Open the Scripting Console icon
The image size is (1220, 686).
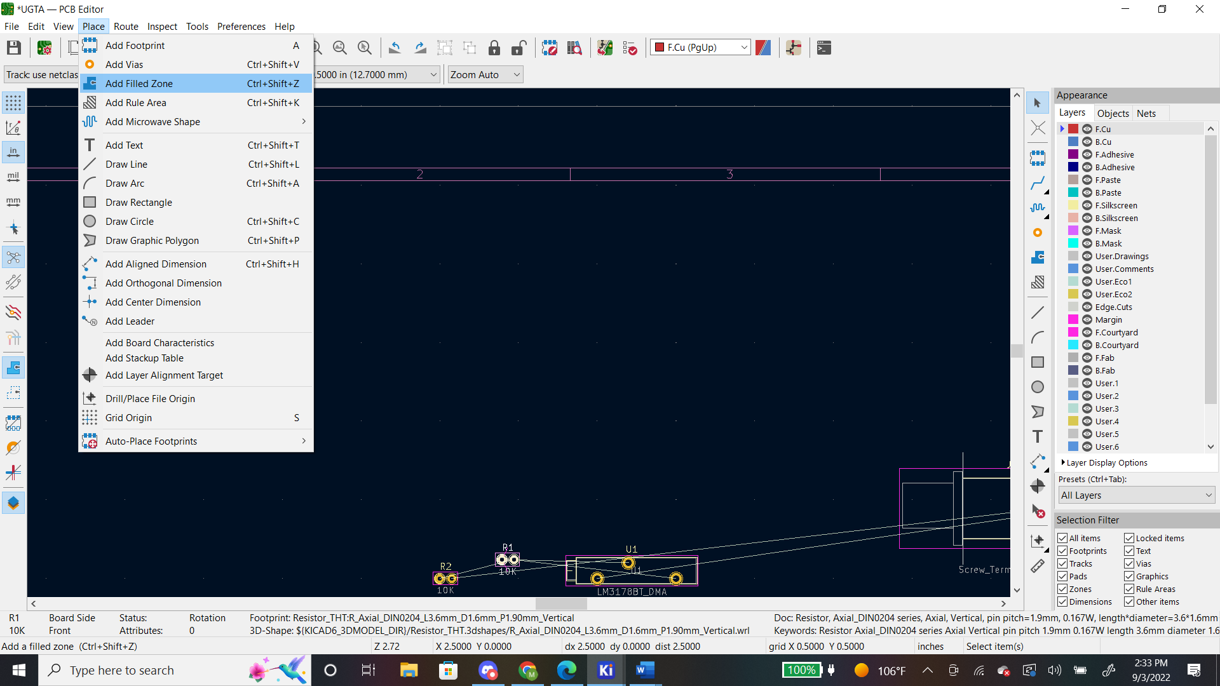click(824, 48)
